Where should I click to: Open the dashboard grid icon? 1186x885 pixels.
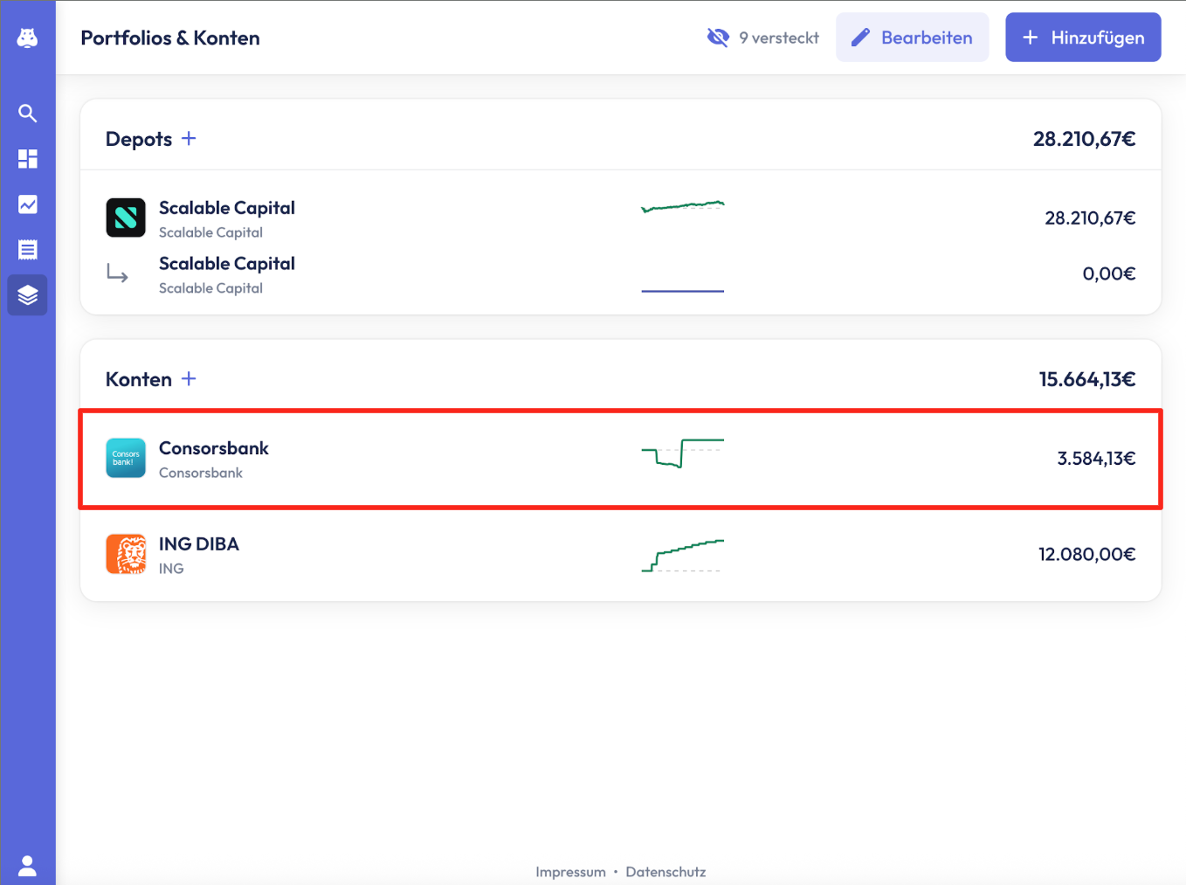click(27, 159)
